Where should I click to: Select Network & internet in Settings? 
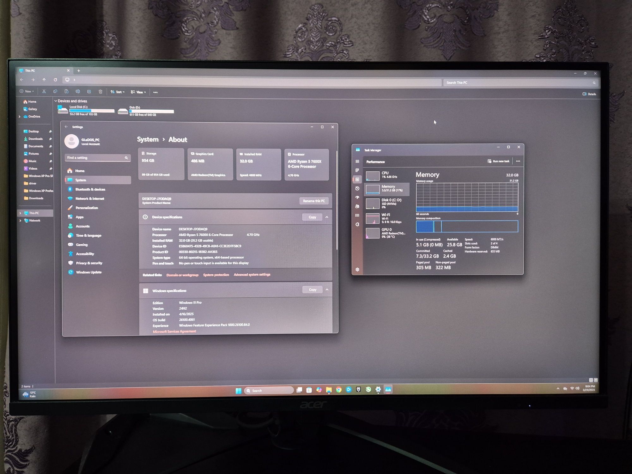pyautogui.click(x=98, y=198)
